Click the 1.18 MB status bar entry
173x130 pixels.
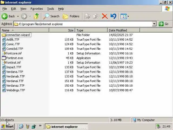pyautogui.click(x=116, y=120)
